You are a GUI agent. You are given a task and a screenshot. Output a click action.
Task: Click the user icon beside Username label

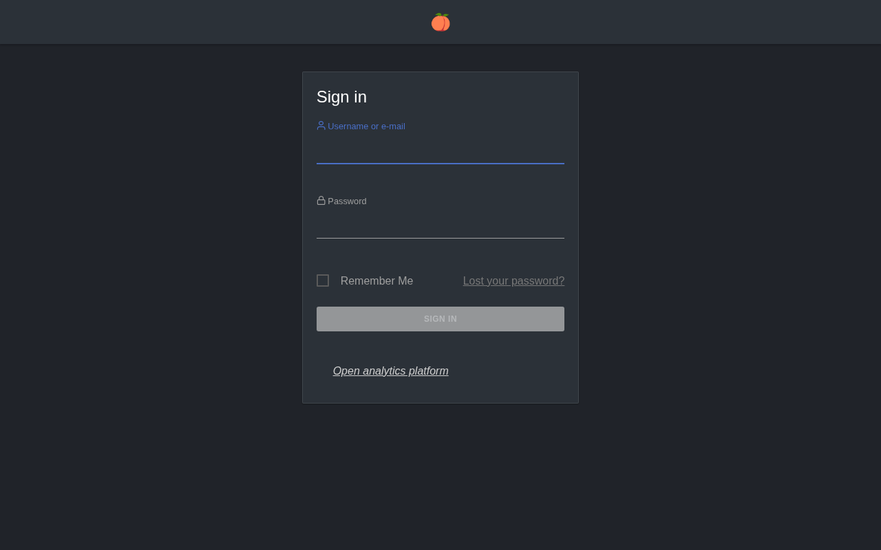[x=321, y=126]
